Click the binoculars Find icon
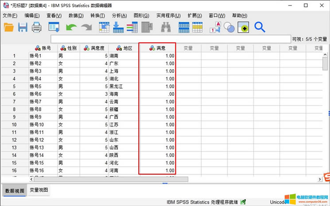 click(166, 27)
